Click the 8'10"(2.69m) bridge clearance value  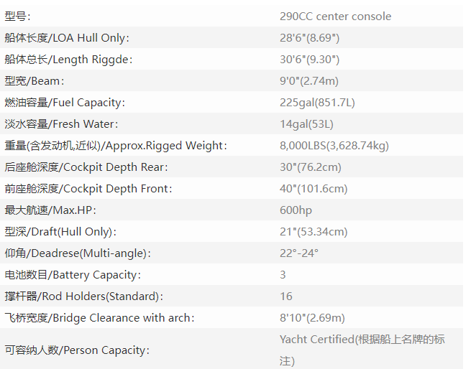click(312, 317)
